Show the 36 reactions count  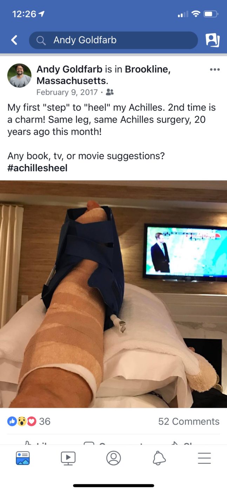[x=45, y=421]
